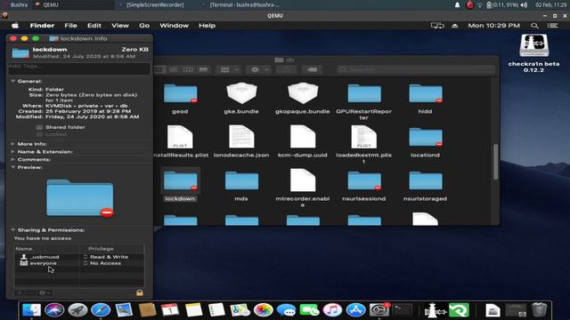Open iTunes music icon in dock
Image resolution: width=570 pixels, height=320 pixels.
pyautogui.click(x=332, y=310)
